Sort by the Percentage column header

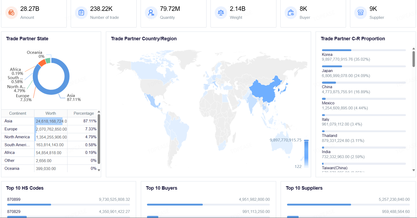click(x=84, y=113)
